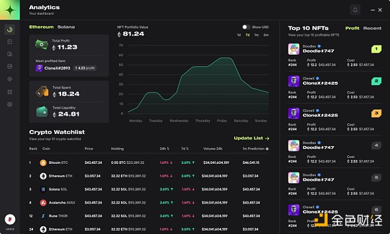
Task: Switch to the Ethereum tab
Action: (x=42, y=27)
